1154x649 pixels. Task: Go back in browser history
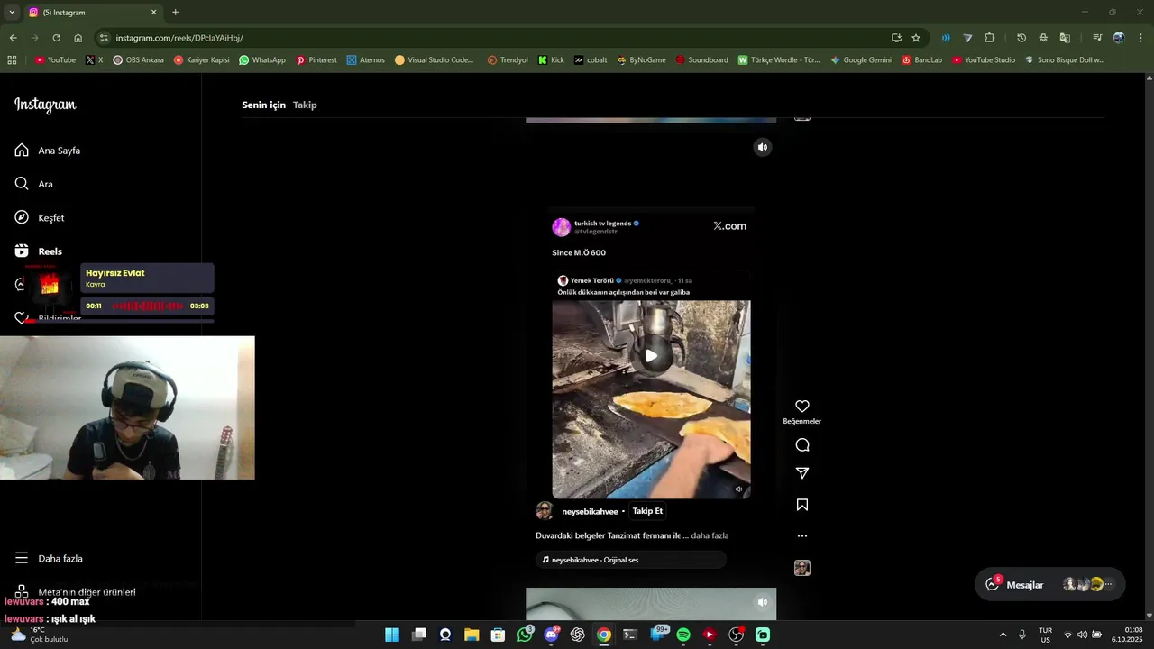click(x=13, y=38)
